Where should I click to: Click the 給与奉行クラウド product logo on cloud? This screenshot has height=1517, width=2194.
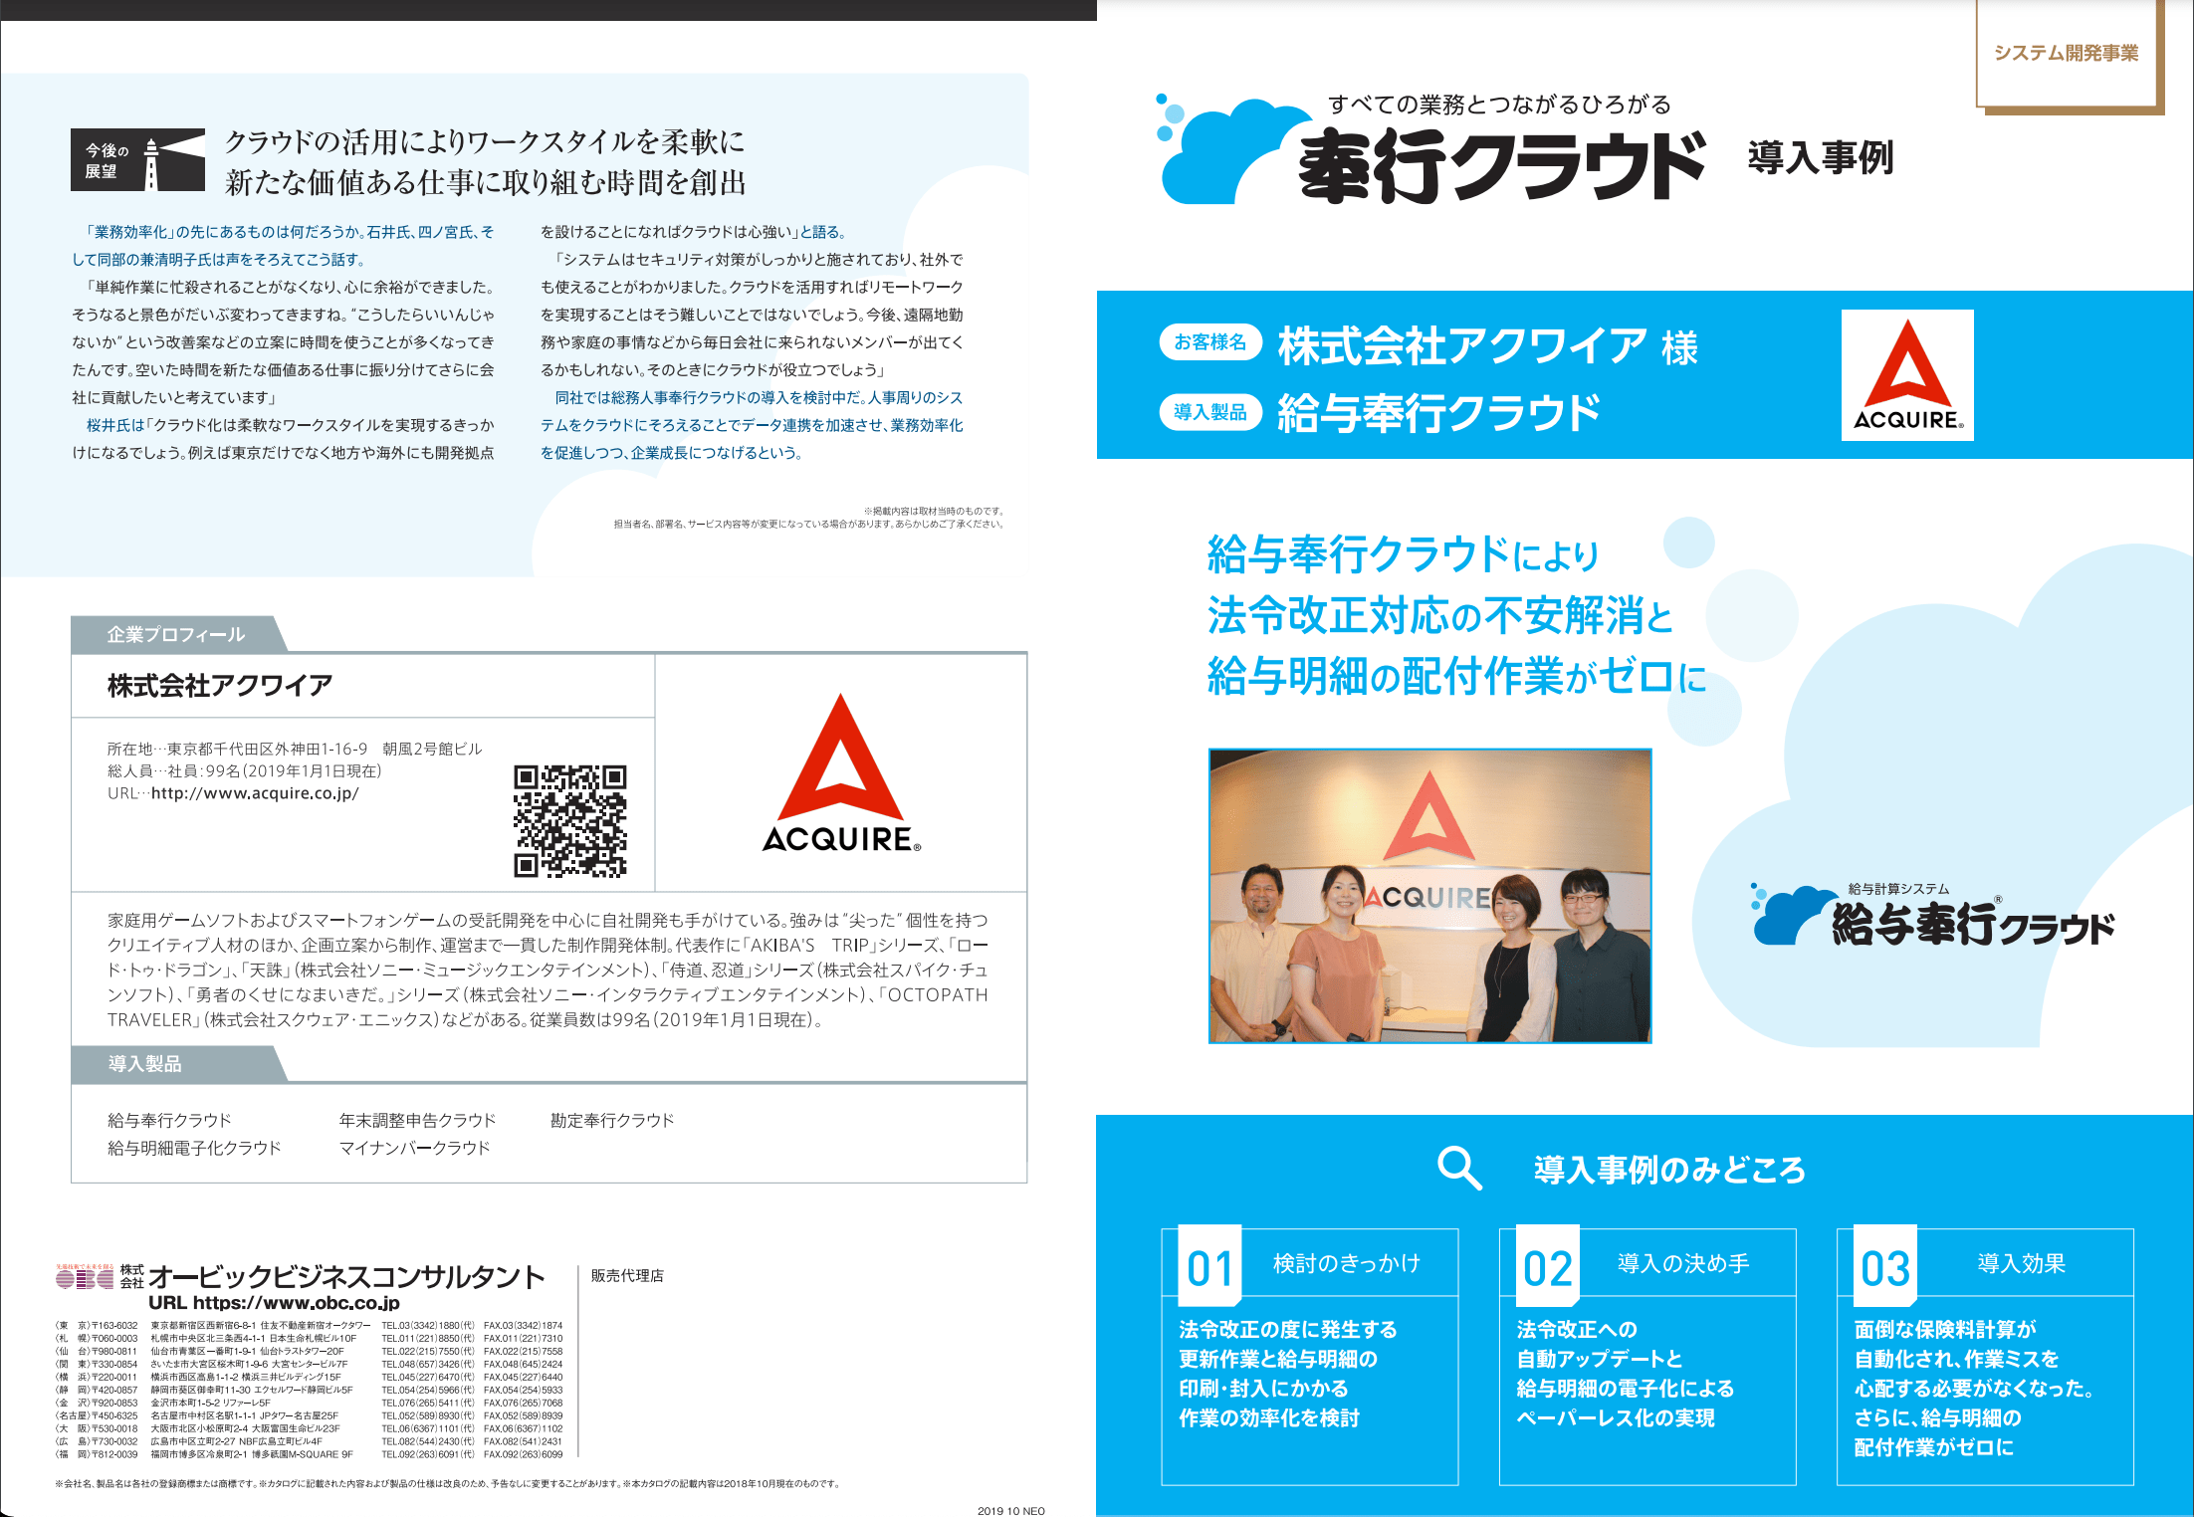click(x=1931, y=916)
